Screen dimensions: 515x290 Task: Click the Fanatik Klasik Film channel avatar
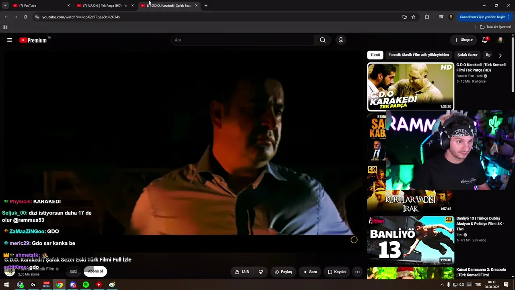(x=10, y=271)
